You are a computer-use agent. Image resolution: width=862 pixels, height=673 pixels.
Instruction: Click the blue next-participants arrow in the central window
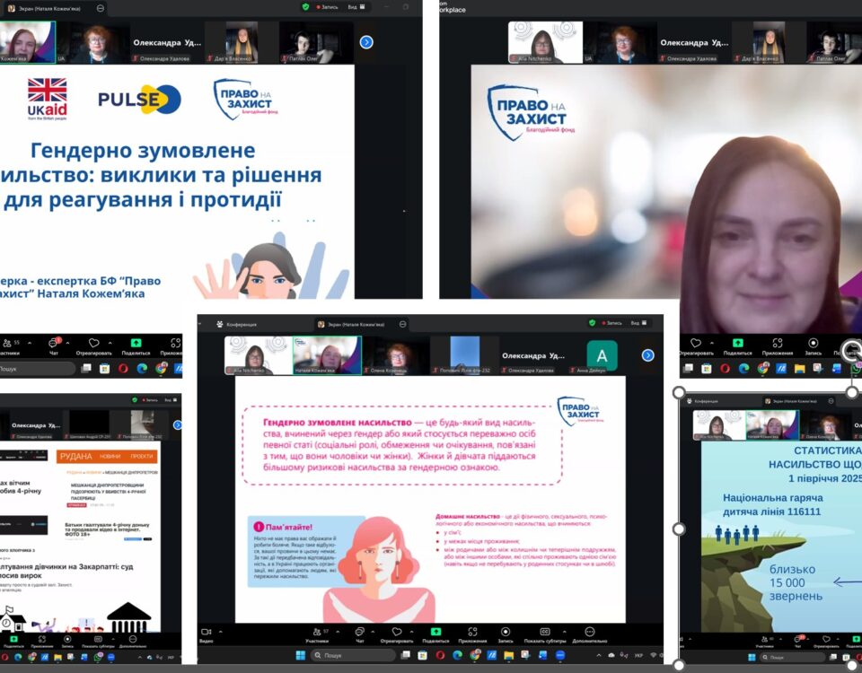pos(648,355)
